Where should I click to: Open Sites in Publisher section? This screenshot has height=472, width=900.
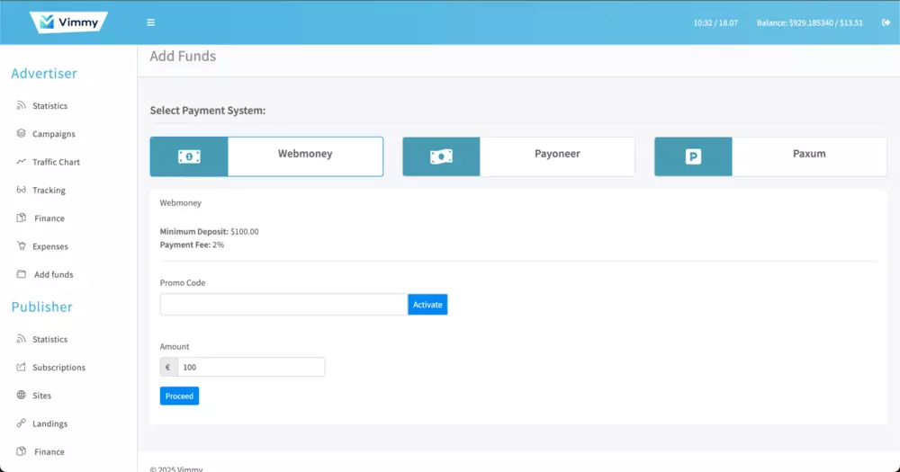42,396
